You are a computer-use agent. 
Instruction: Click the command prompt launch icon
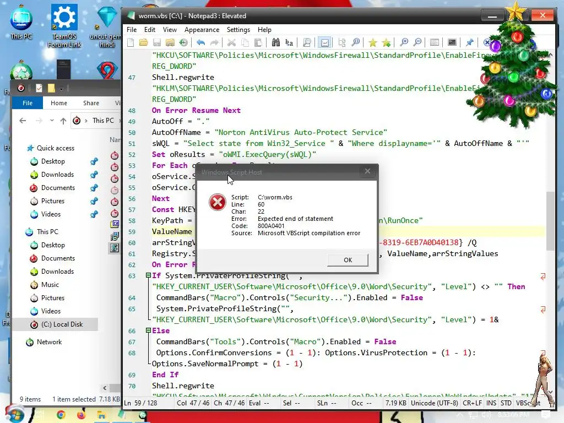pos(452,43)
